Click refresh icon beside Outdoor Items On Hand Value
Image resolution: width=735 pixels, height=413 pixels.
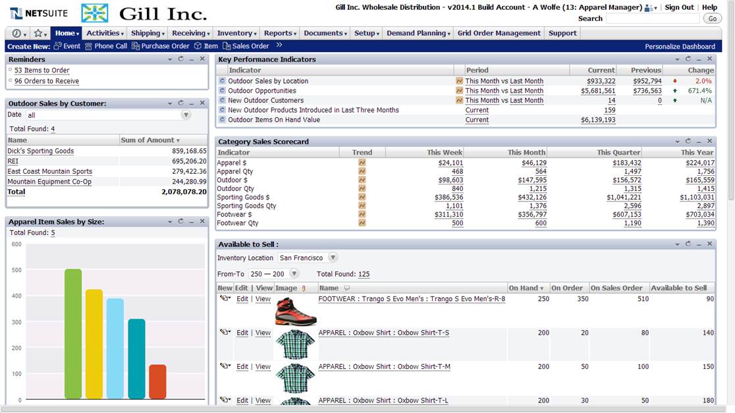click(x=222, y=119)
